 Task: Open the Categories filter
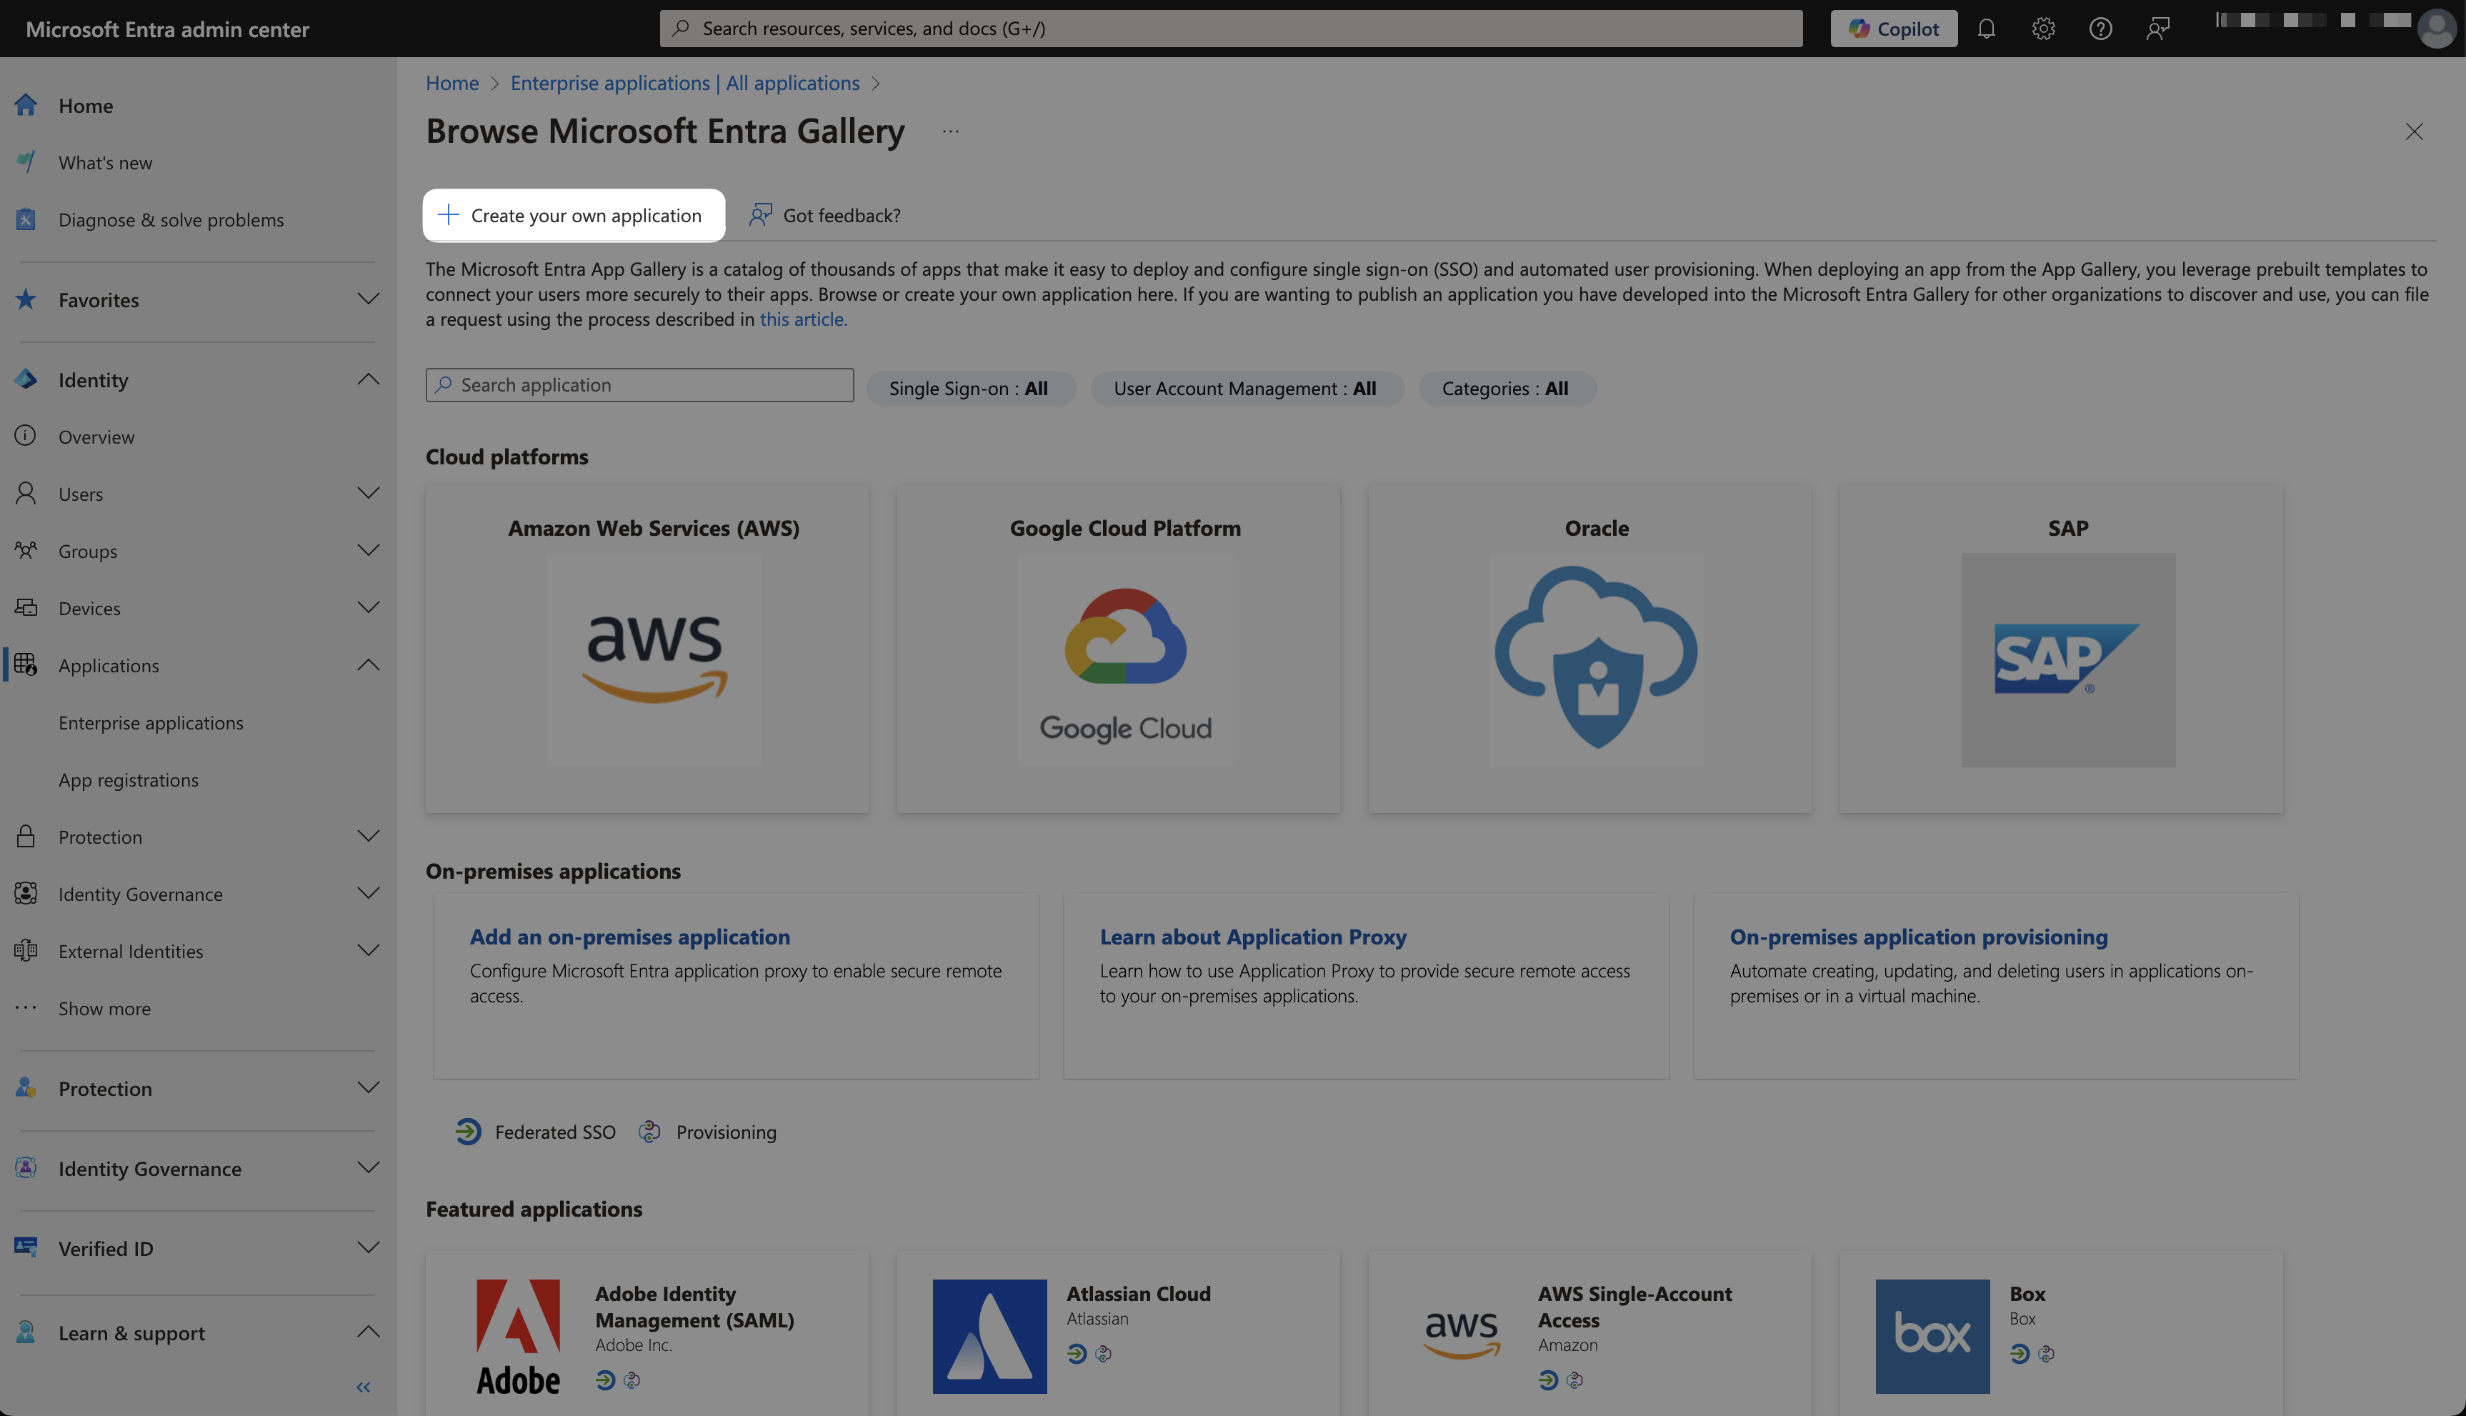[x=1506, y=388]
